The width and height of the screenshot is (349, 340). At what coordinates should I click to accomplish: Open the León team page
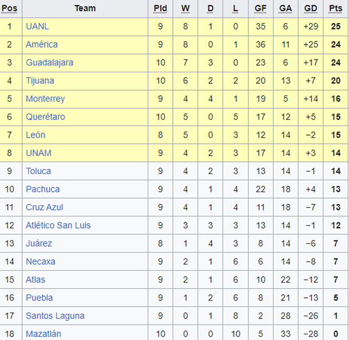pos(35,135)
